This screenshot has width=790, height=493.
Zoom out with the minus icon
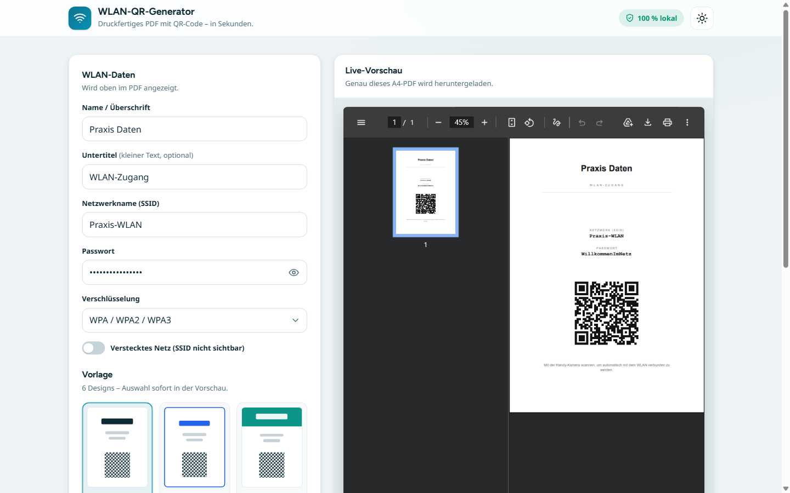(438, 122)
